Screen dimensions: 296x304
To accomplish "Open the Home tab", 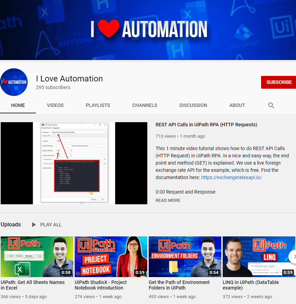I will pyautogui.click(x=18, y=105).
